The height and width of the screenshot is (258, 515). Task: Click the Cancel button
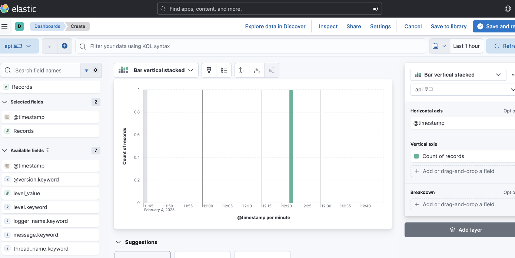tap(413, 26)
